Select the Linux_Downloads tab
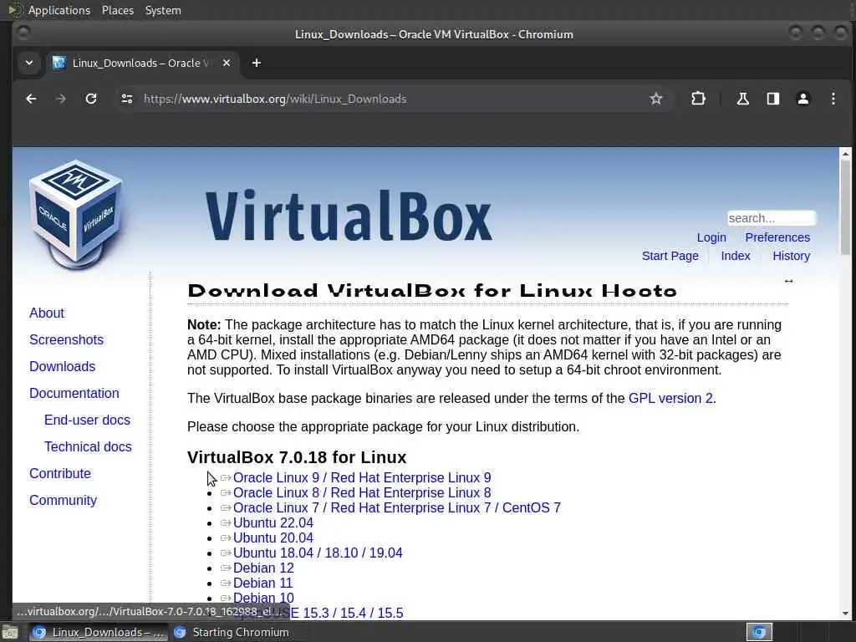 [x=142, y=63]
